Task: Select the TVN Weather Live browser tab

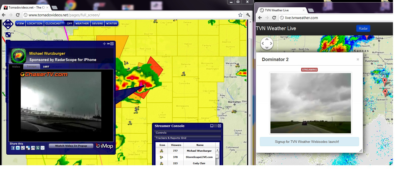Action: point(282,10)
